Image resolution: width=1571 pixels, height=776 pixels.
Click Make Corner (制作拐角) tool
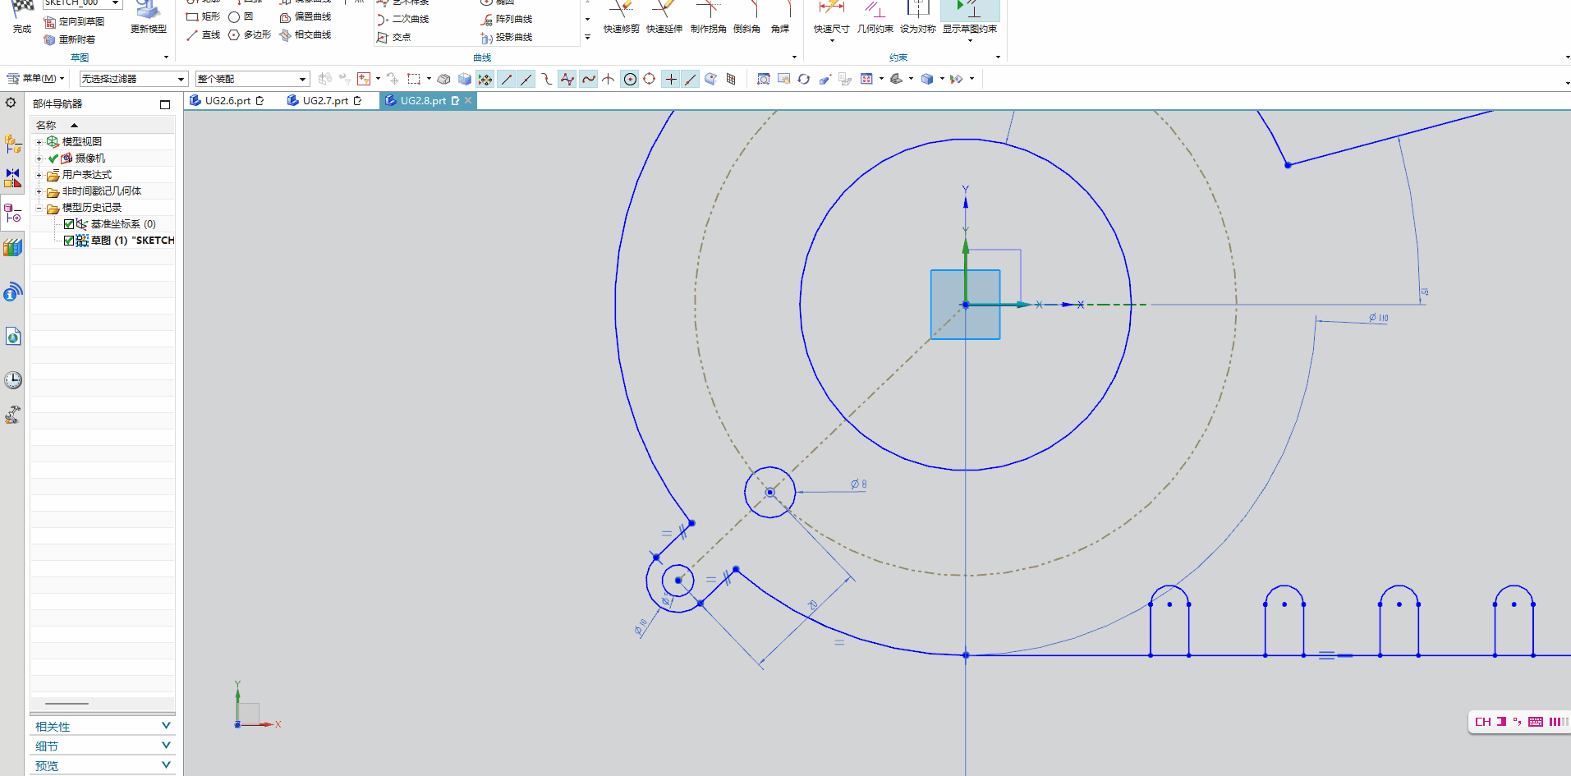point(708,16)
